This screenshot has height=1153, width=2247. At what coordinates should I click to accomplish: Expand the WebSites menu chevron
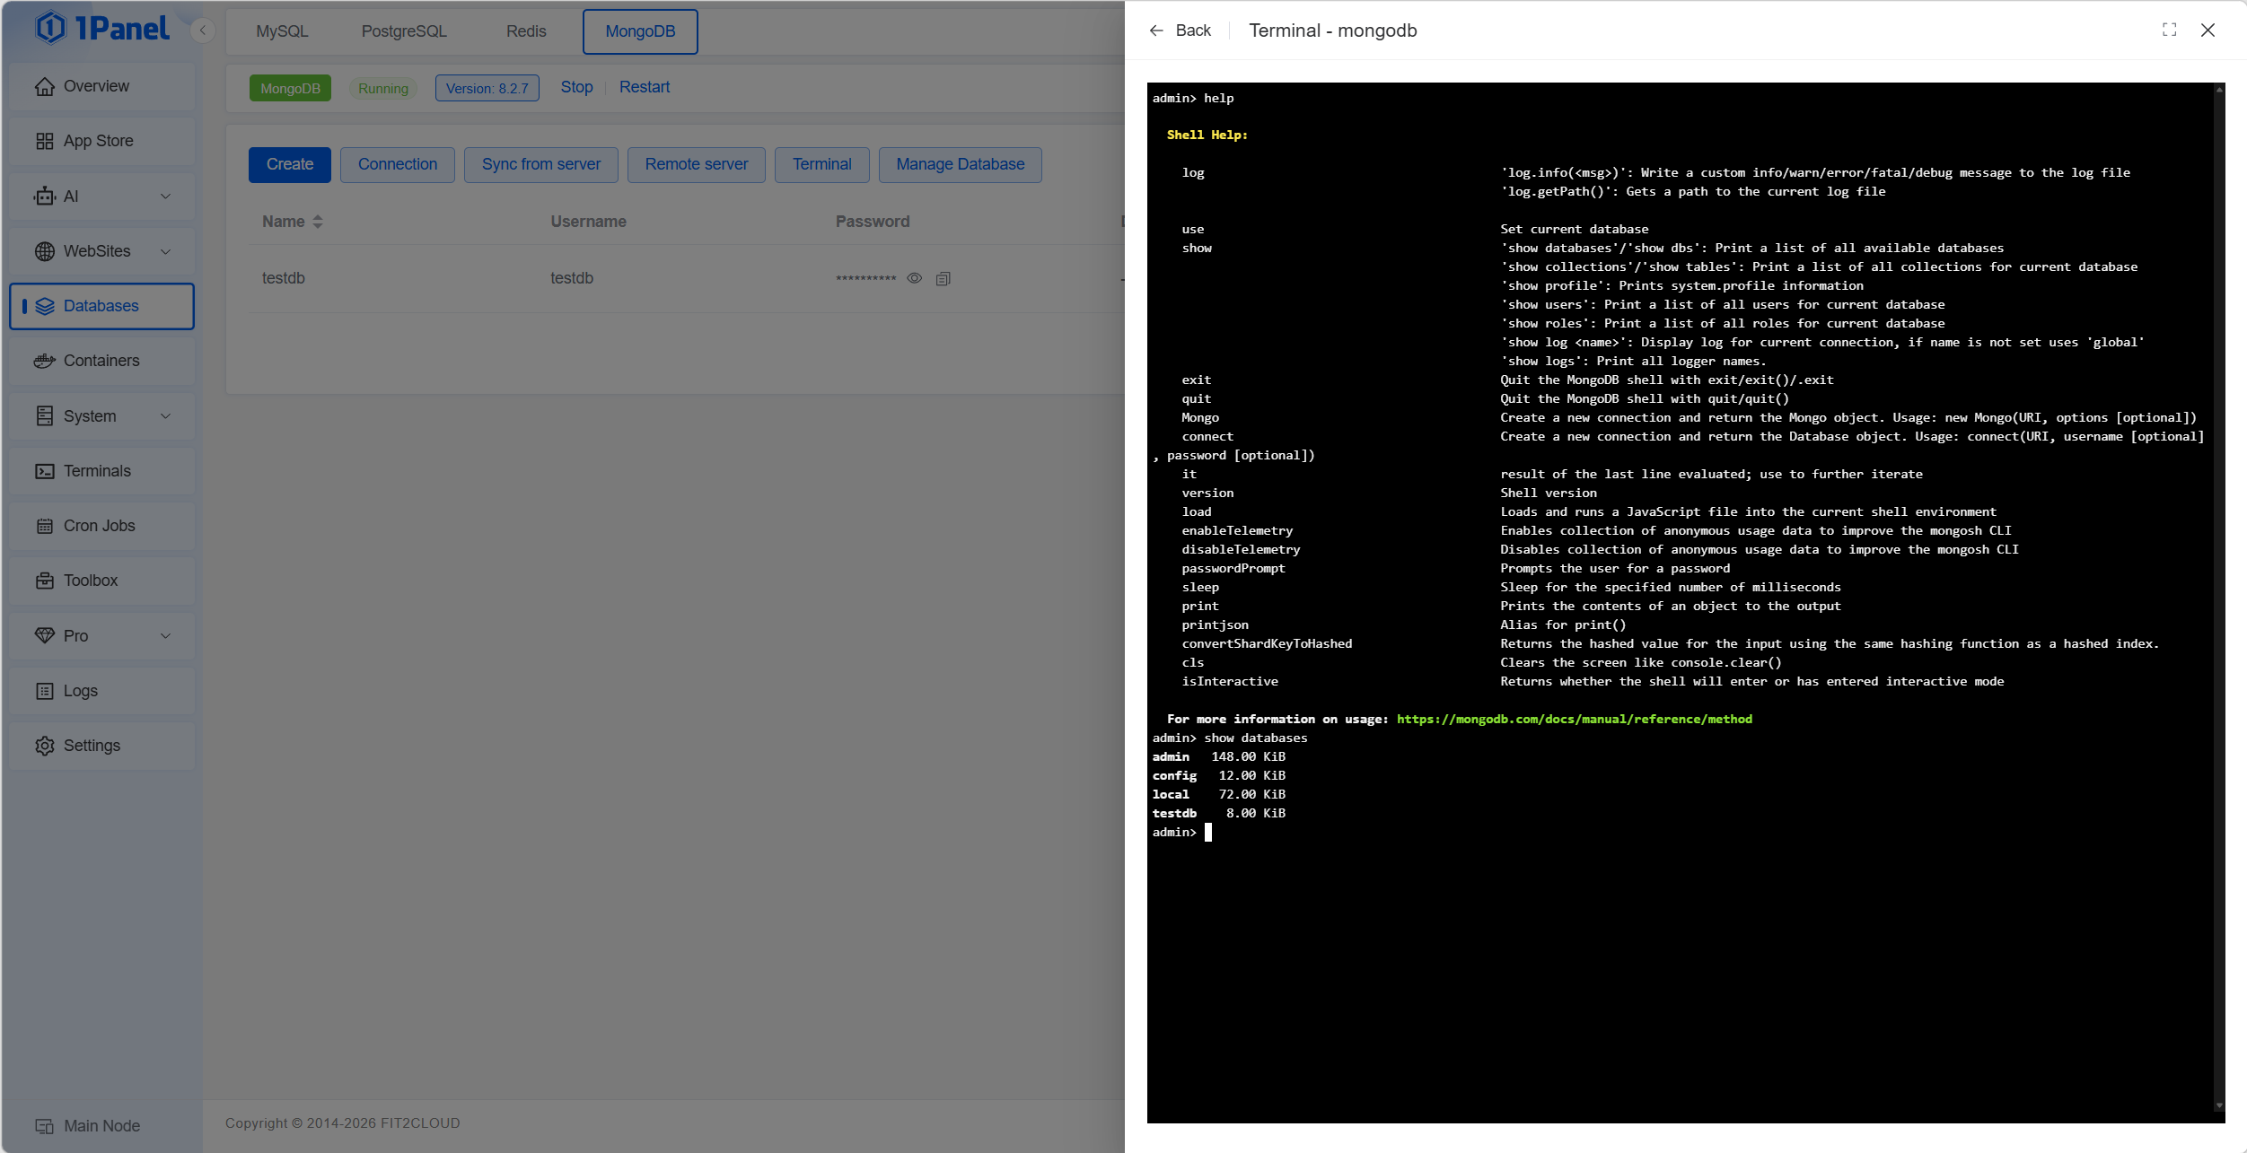point(165,251)
